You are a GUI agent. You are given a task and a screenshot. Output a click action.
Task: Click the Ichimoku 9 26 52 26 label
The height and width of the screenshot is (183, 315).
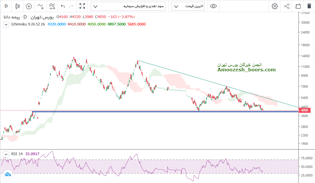click(x=28, y=24)
